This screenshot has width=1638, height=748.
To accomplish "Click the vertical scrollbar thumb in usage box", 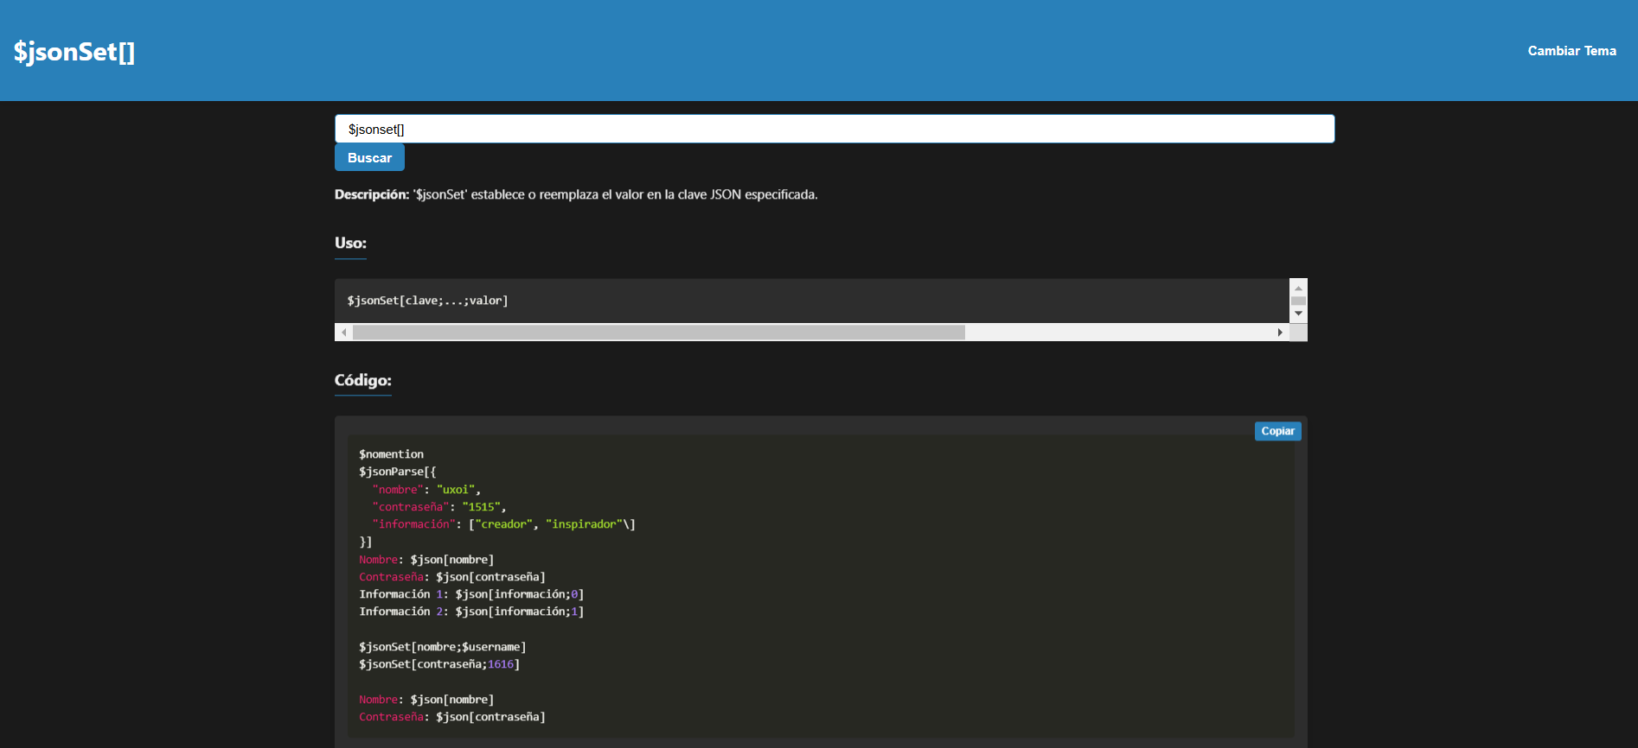I will click(x=1298, y=301).
